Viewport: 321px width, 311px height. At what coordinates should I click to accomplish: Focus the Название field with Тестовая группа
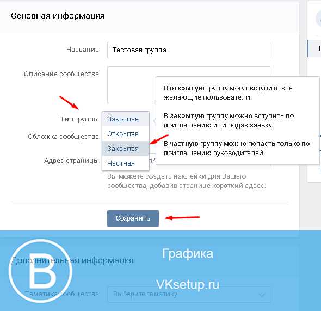[189, 50]
